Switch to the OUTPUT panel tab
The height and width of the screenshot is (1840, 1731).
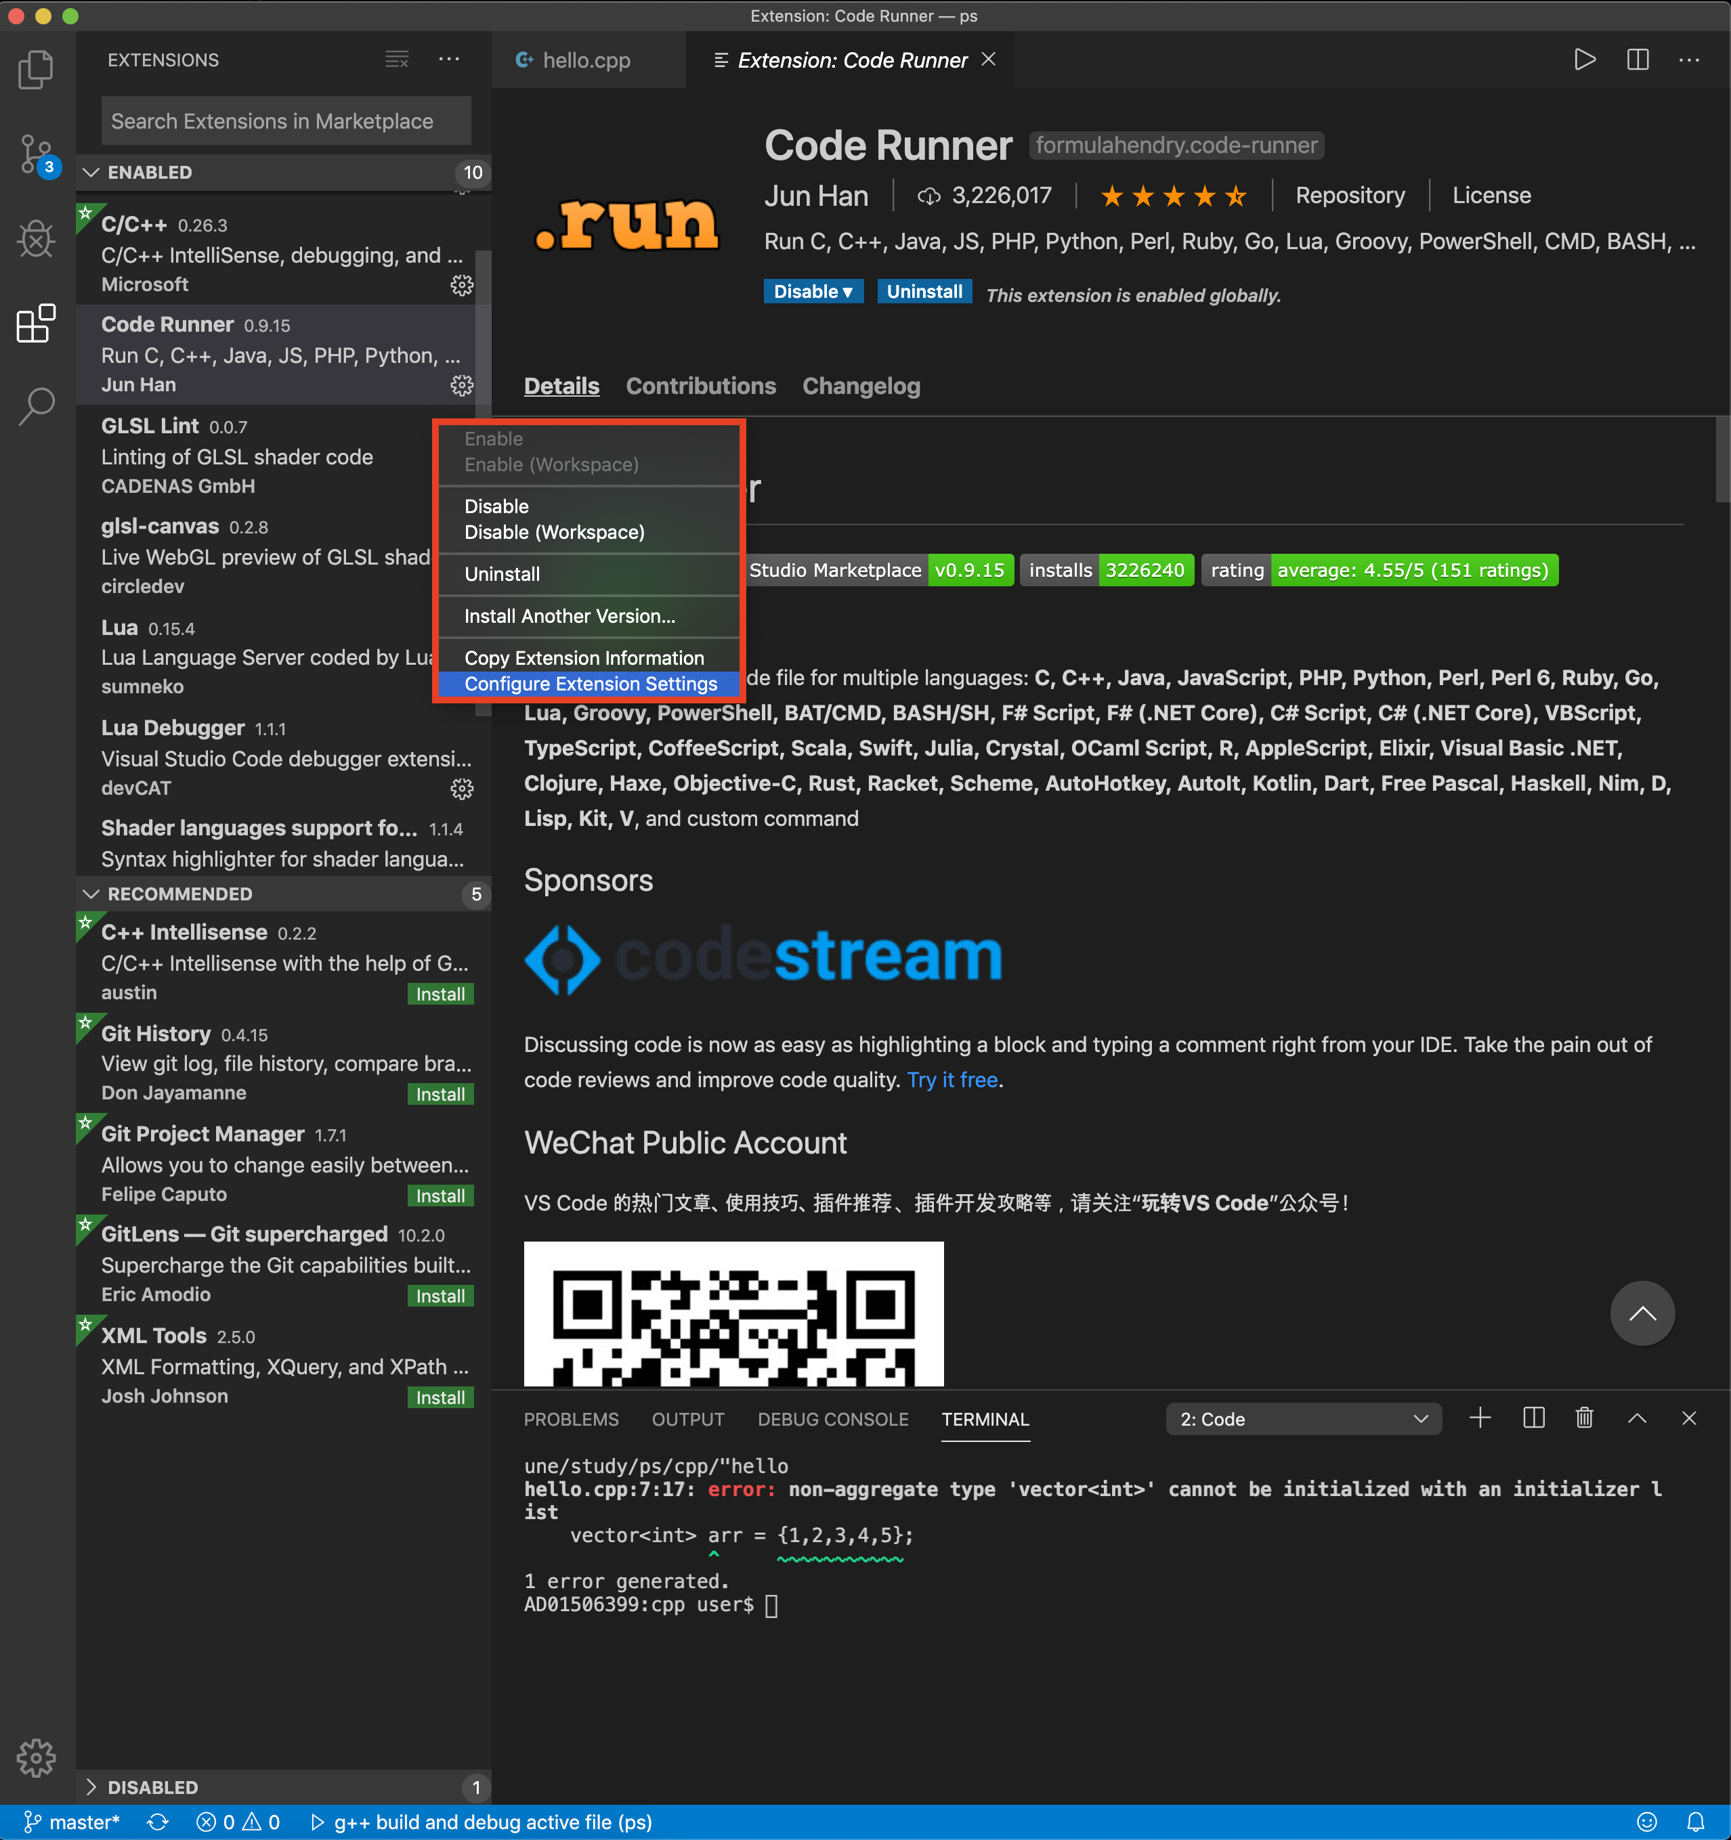click(x=687, y=1419)
